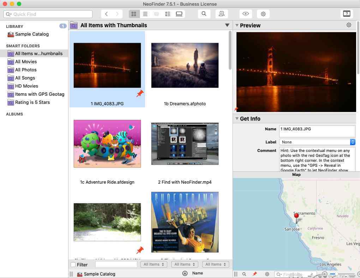Collapse the Get Info section
360x278 pixels.
click(237, 119)
